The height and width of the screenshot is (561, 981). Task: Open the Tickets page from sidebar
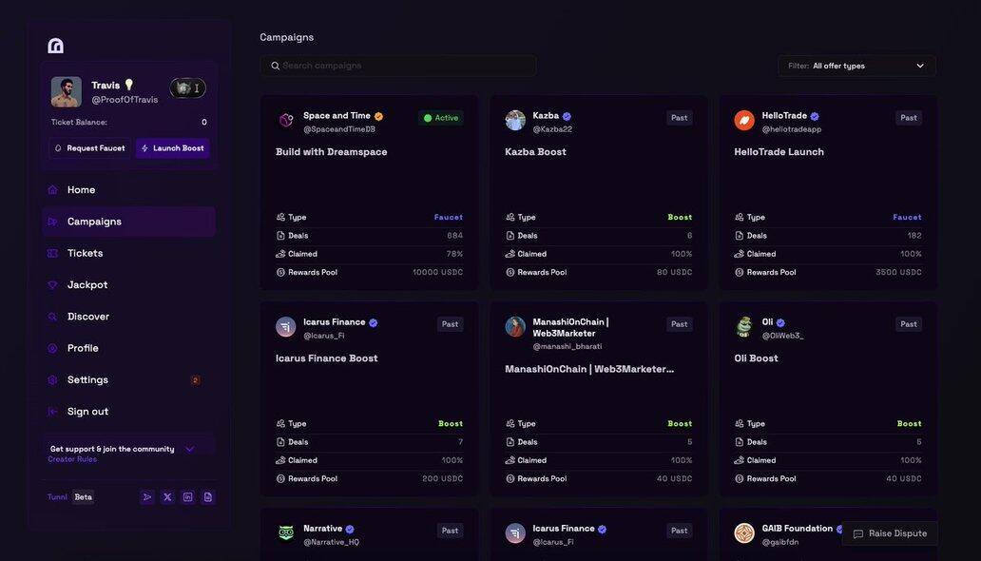85,253
